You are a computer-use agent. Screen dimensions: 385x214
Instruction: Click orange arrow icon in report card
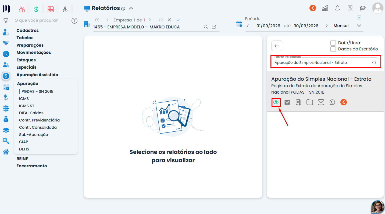[x=344, y=102]
